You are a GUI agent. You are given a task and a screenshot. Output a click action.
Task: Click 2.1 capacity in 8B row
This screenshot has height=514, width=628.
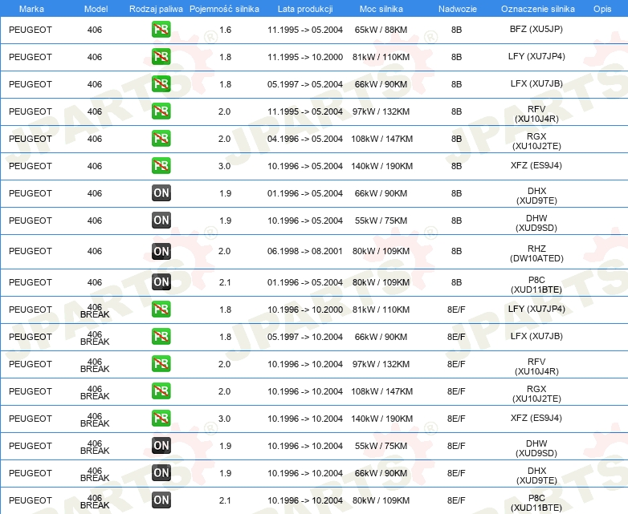coord(225,282)
